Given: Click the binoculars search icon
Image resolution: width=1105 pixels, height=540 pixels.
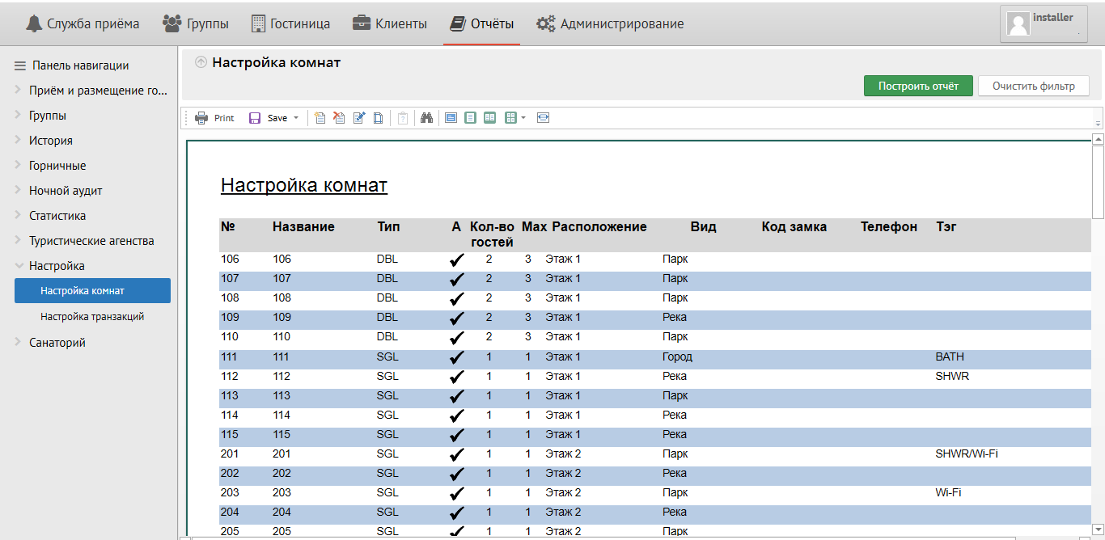Looking at the screenshot, I should [426, 118].
